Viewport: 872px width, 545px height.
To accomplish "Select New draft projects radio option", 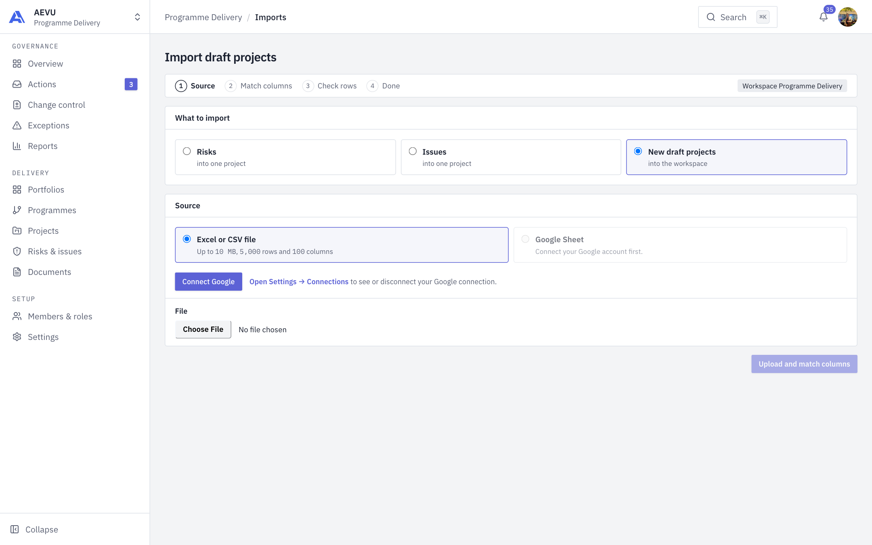I will 638,151.
